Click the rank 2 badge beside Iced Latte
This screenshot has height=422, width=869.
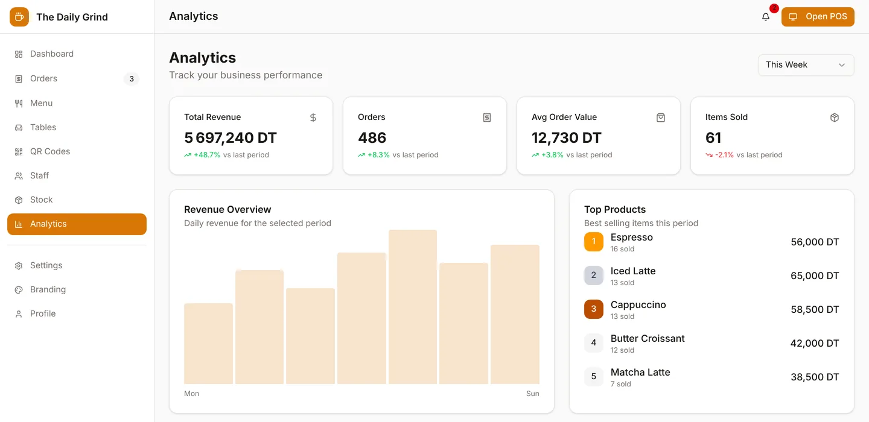[x=594, y=276]
